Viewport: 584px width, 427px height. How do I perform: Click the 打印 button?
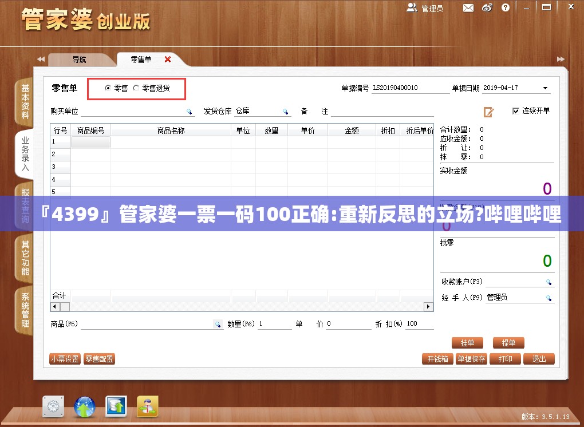[506, 359]
